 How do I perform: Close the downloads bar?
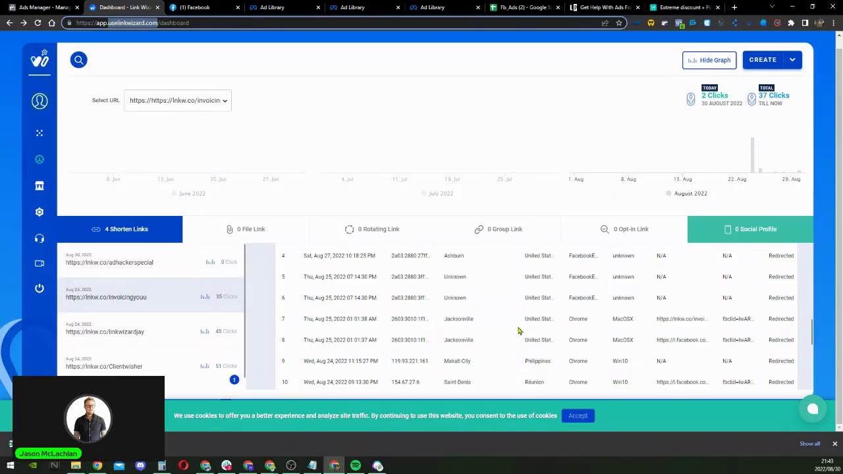pyautogui.click(x=834, y=444)
